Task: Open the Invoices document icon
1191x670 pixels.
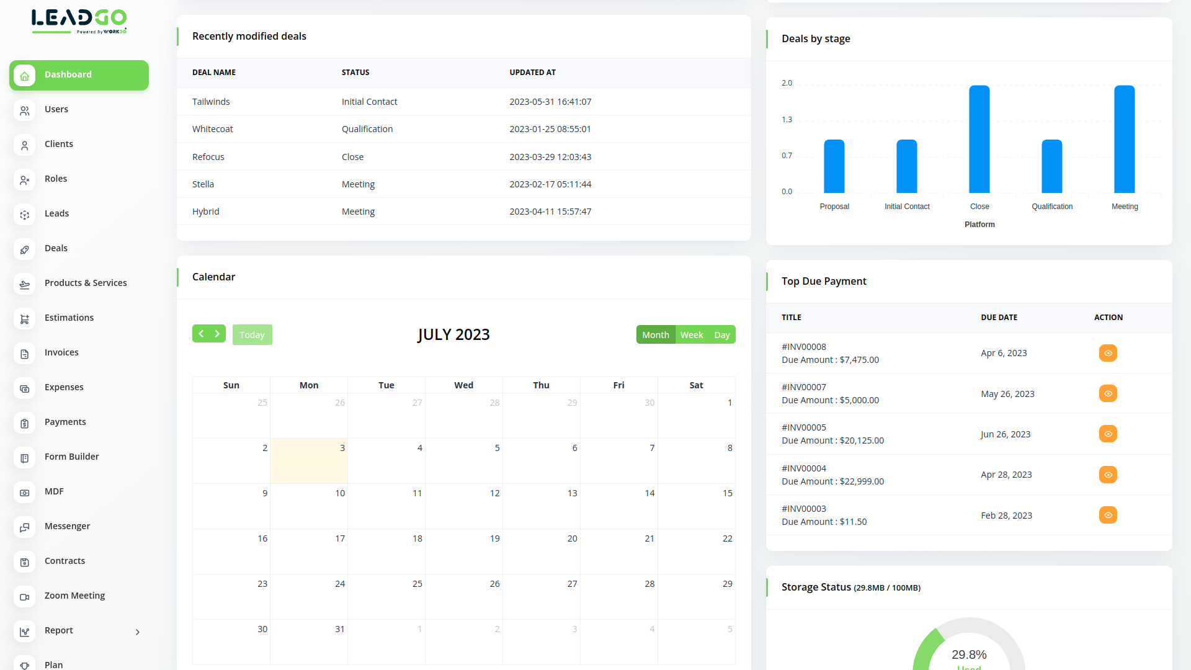Action: pos(25,354)
